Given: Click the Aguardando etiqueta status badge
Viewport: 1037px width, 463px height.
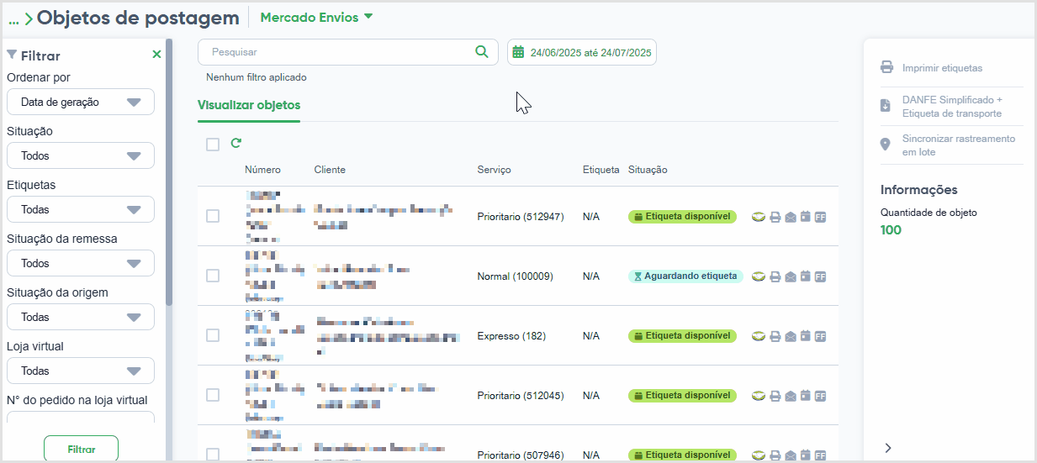Looking at the screenshot, I should pos(685,276).
